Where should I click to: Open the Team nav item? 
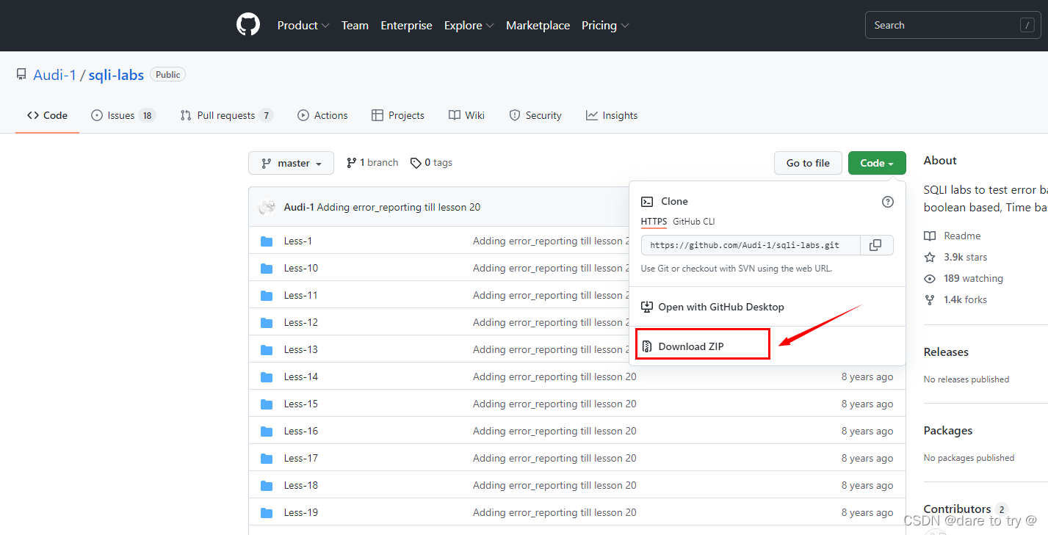click(355, 25)
